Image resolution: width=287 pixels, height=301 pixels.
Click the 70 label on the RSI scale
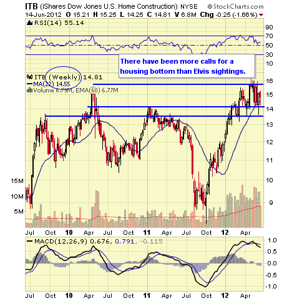coord(269,36)
